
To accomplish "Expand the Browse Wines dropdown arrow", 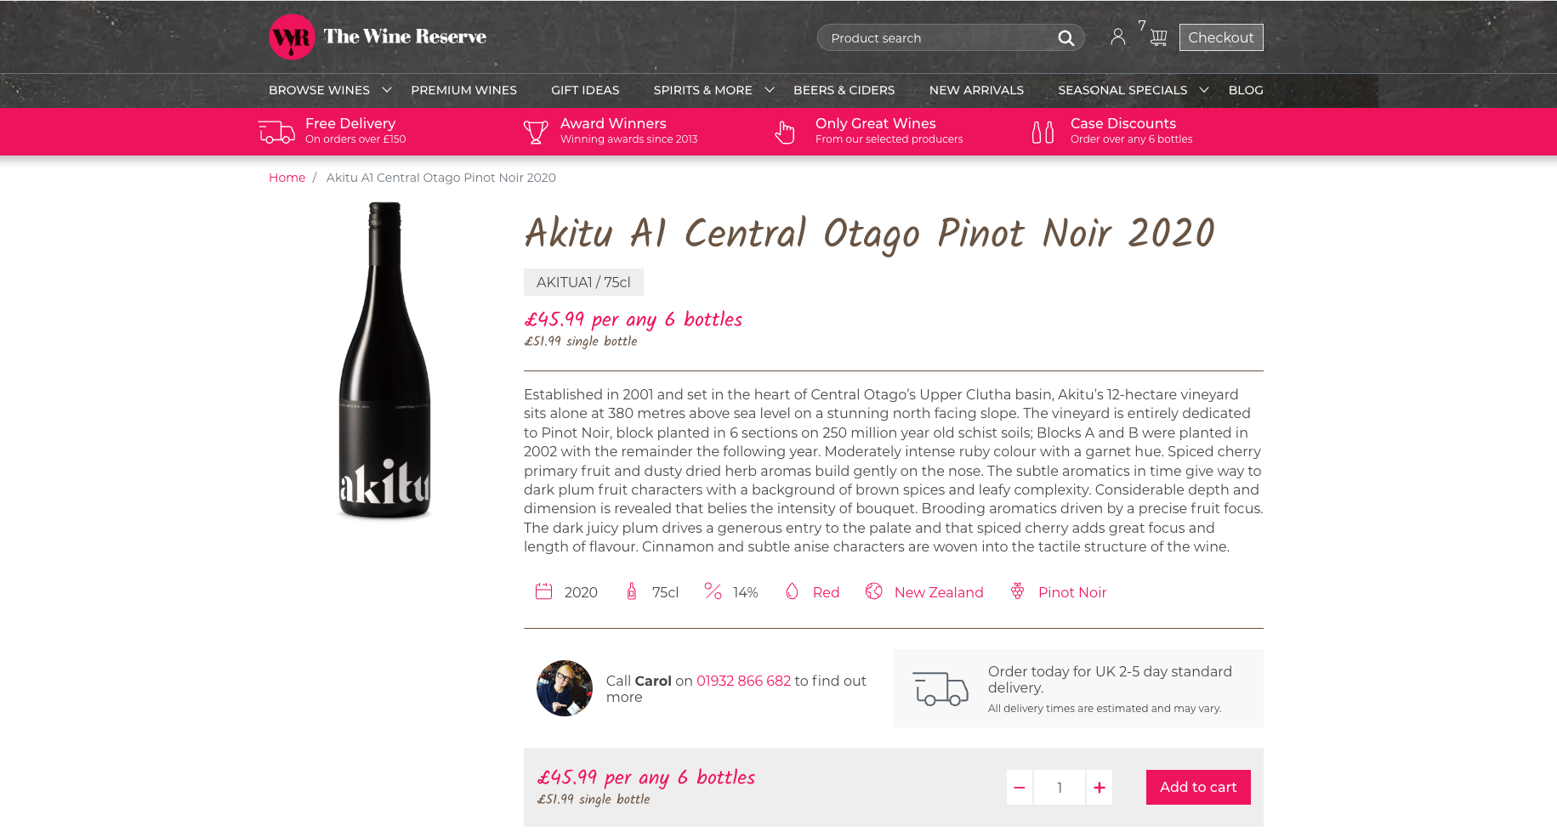I will (387, 90).
